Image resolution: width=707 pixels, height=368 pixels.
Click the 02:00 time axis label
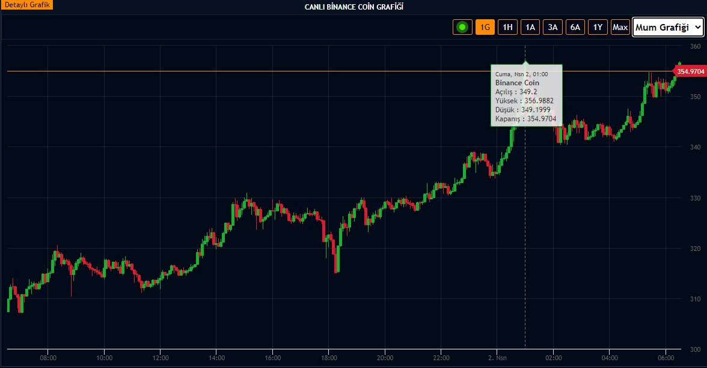click(x=554, y=358)
